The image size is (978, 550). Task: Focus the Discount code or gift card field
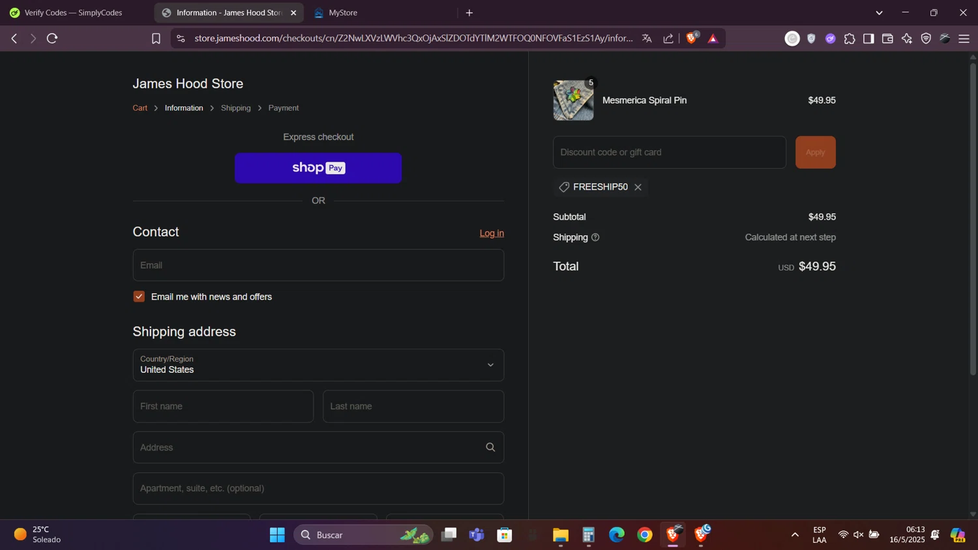coord(670,152)
